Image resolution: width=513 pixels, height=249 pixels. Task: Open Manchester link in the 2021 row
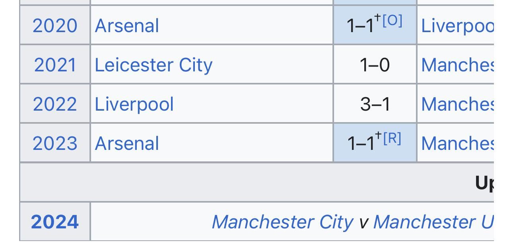(457, 65)
